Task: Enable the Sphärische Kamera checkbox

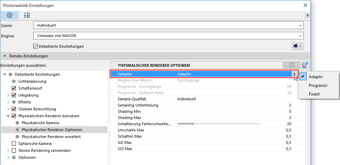Action: click(14, 144)
